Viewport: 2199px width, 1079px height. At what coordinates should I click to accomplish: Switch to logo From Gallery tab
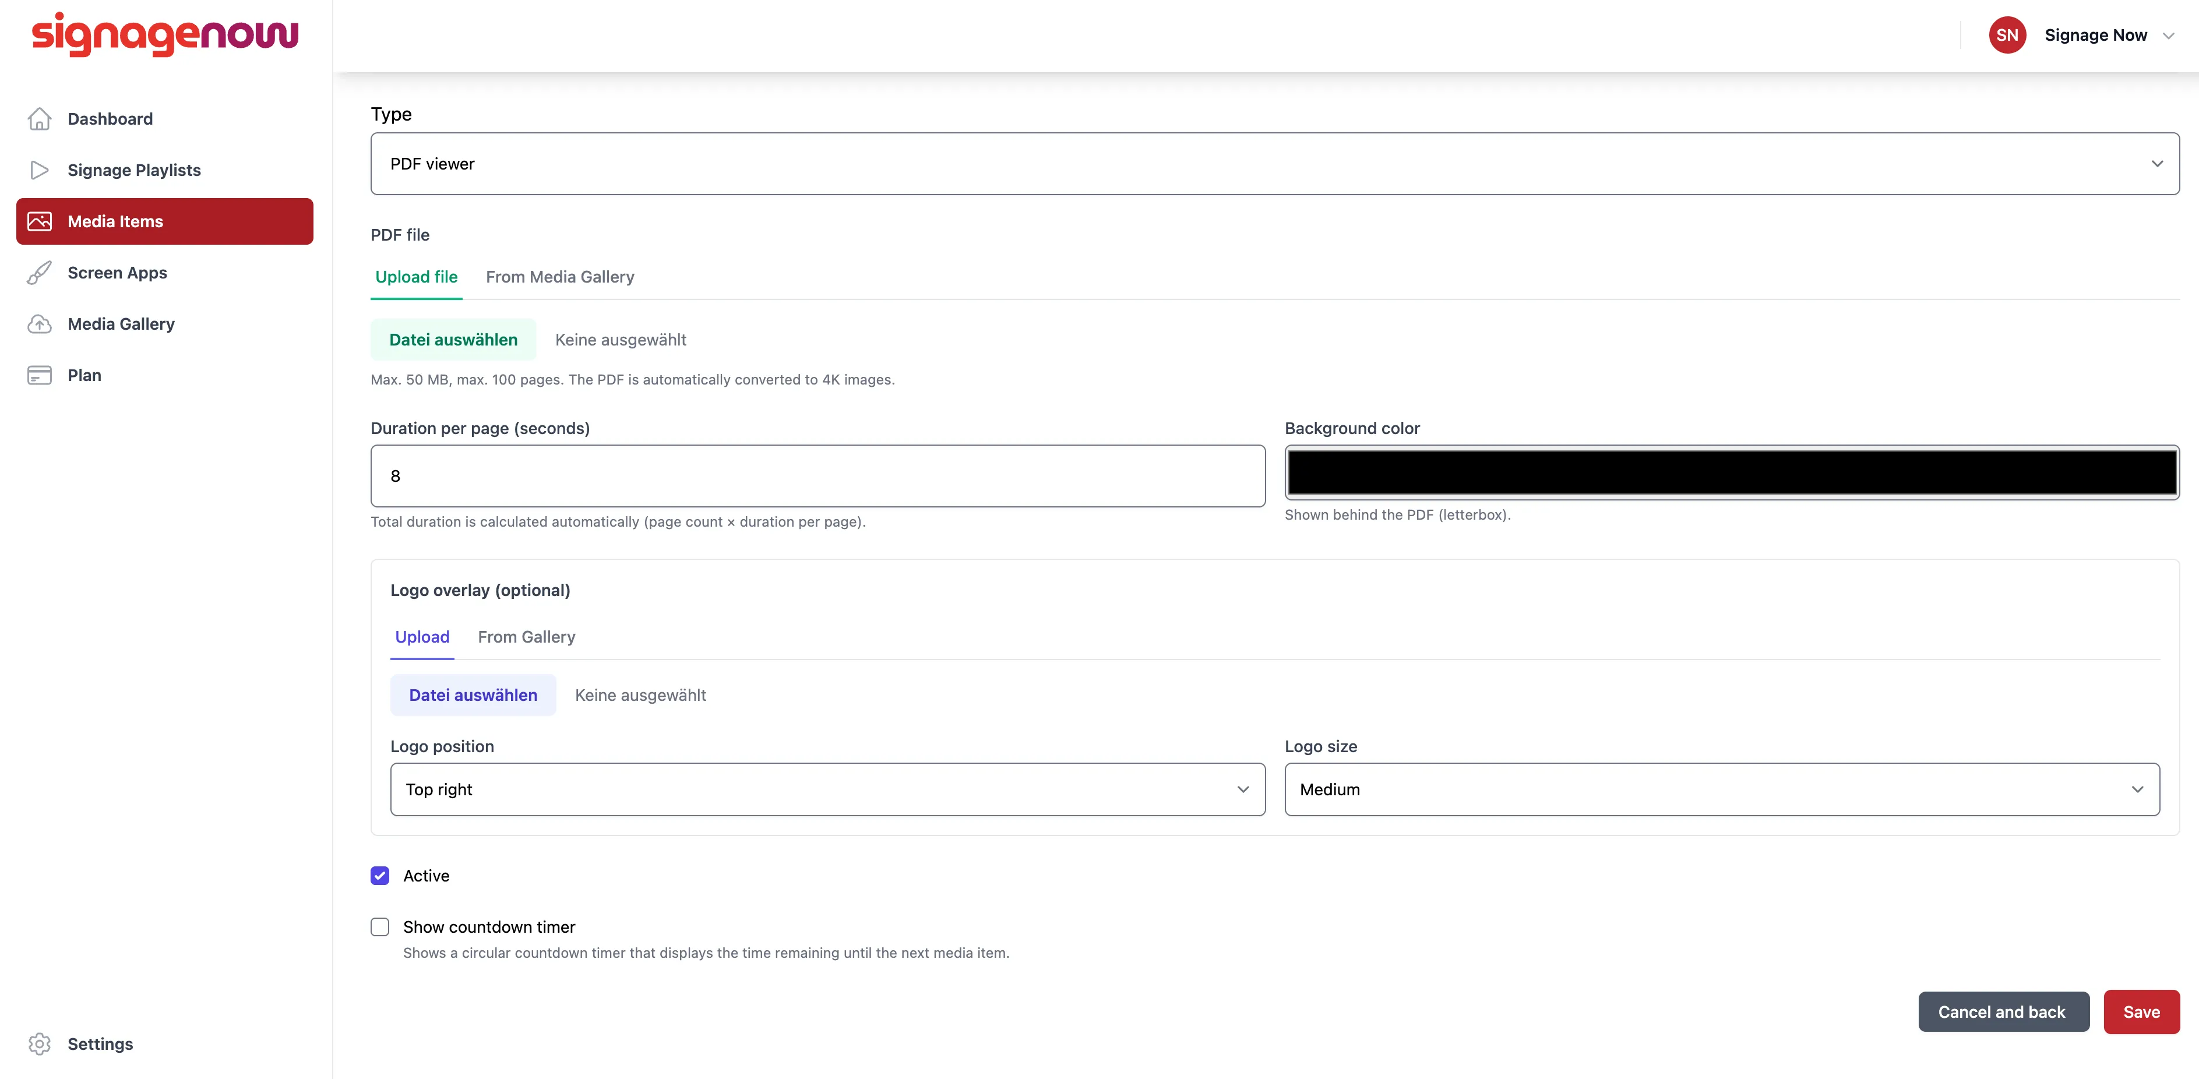point(526,637)
